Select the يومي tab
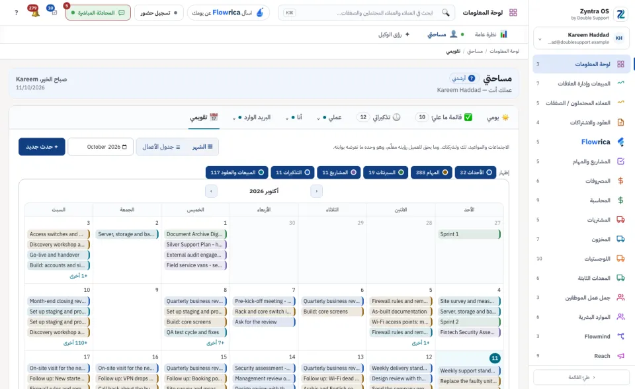 tap(497, 118)
